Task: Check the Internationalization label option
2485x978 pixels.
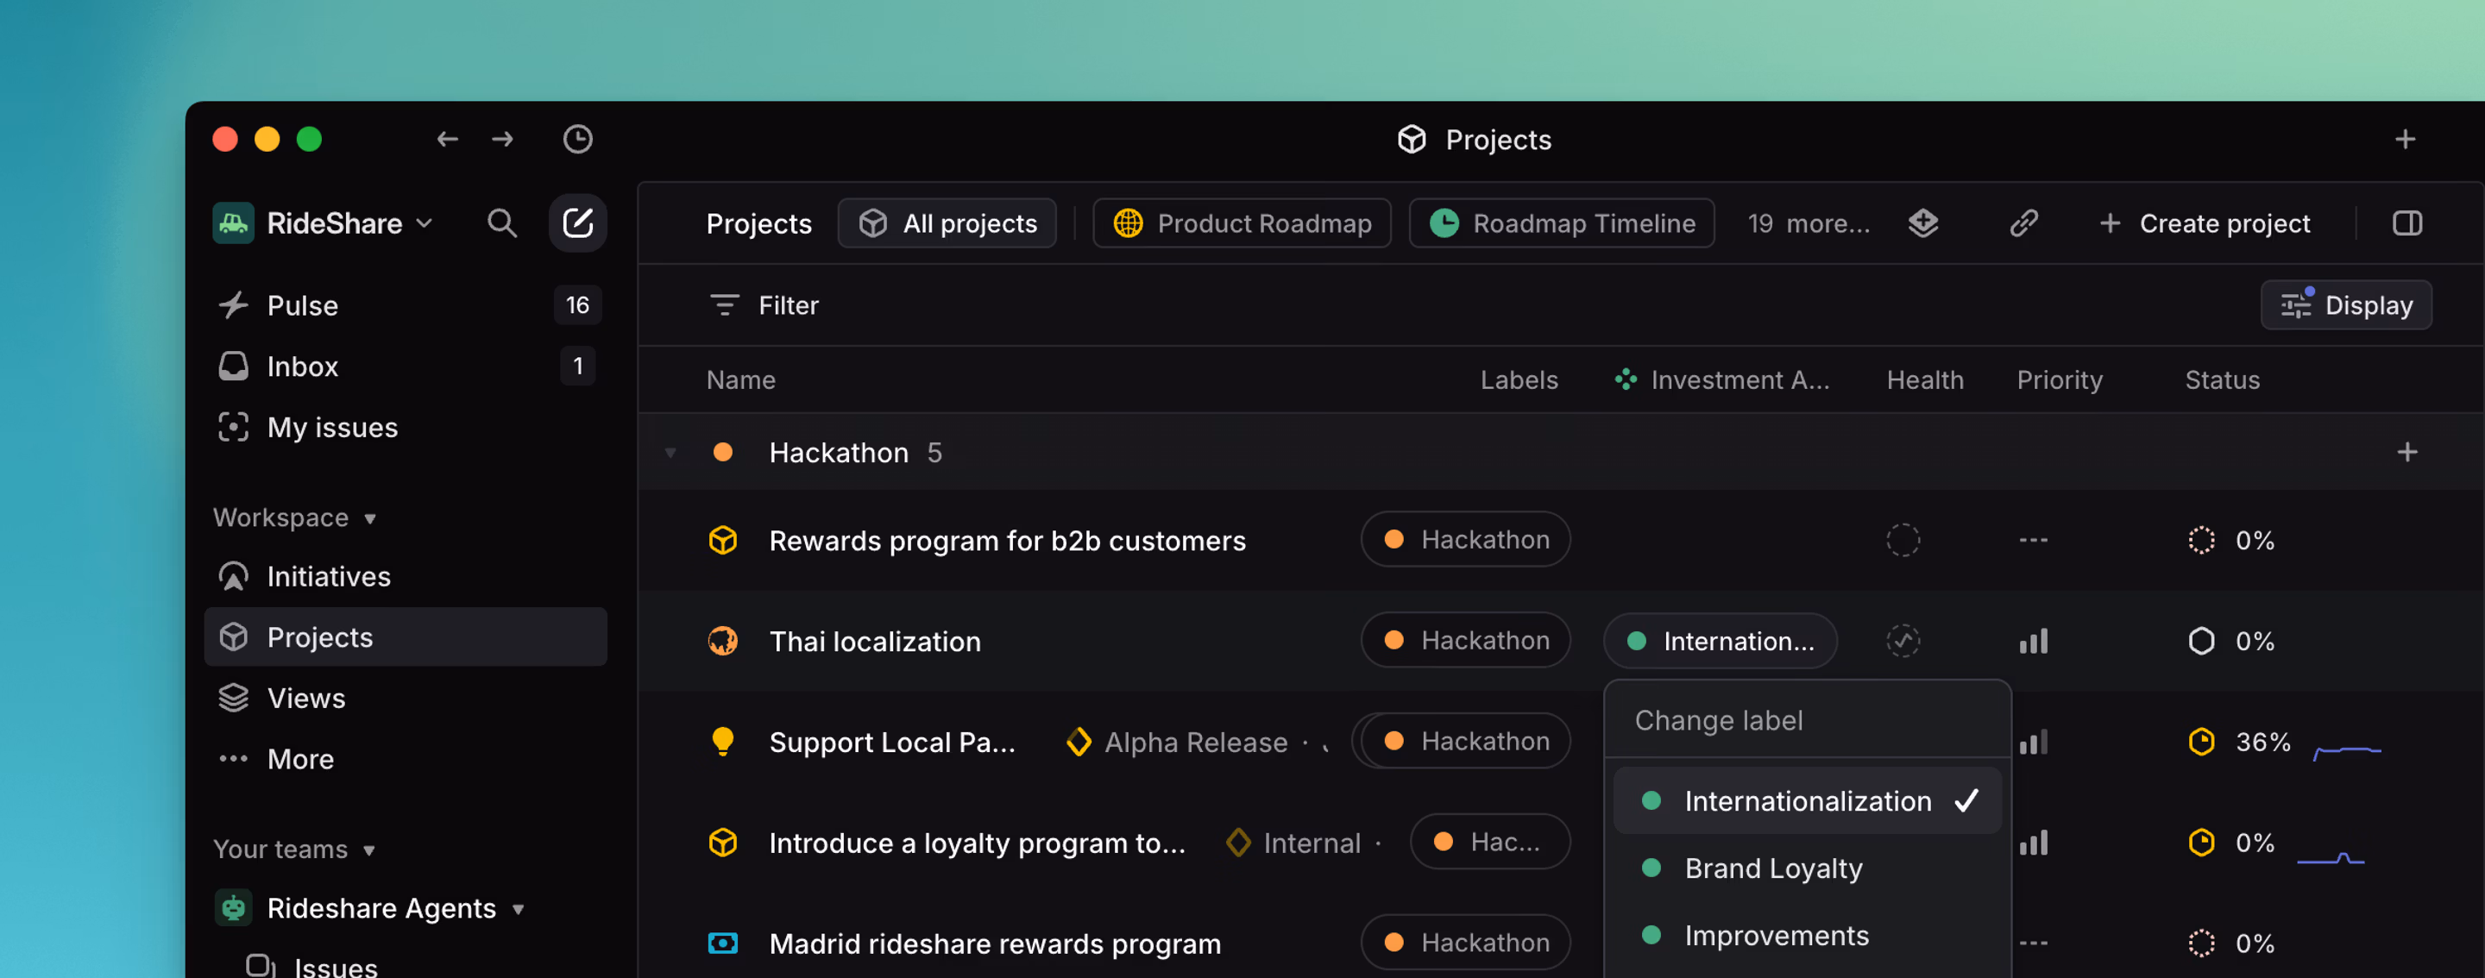Action: [x=1806, y=800]
